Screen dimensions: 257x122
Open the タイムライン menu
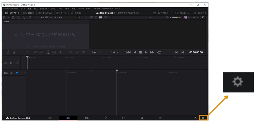pos(45,9)
